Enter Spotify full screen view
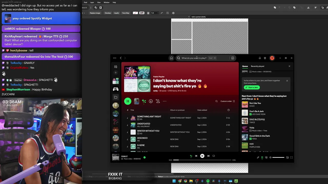 click(291, 157)
